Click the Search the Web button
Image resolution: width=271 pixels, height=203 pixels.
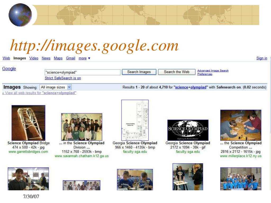point(177,72)
